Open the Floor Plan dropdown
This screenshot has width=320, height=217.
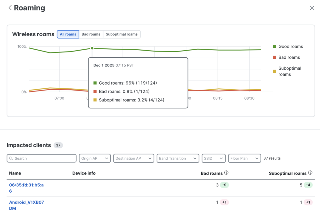pos(244,158)
